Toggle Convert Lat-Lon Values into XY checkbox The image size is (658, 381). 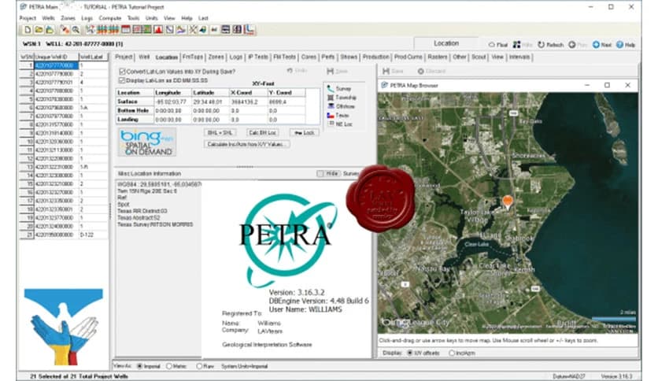(x=122, y=72)
